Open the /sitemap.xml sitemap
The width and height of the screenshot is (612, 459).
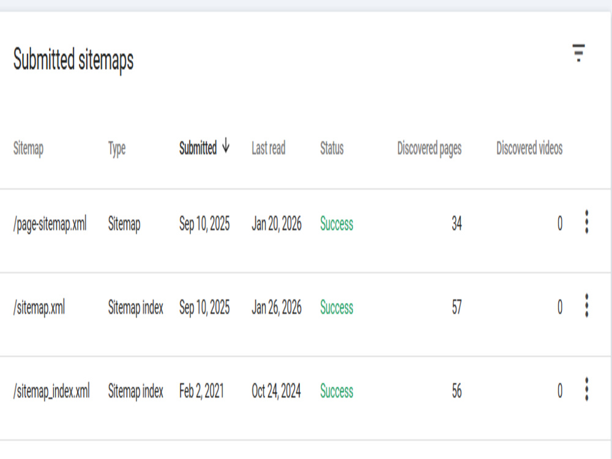pos(39,308)
